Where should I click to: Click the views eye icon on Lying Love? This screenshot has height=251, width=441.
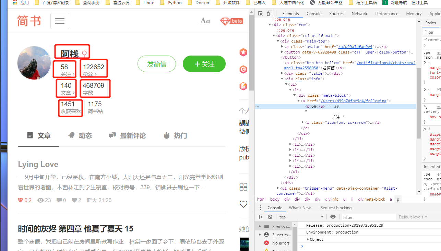(40, 200)
